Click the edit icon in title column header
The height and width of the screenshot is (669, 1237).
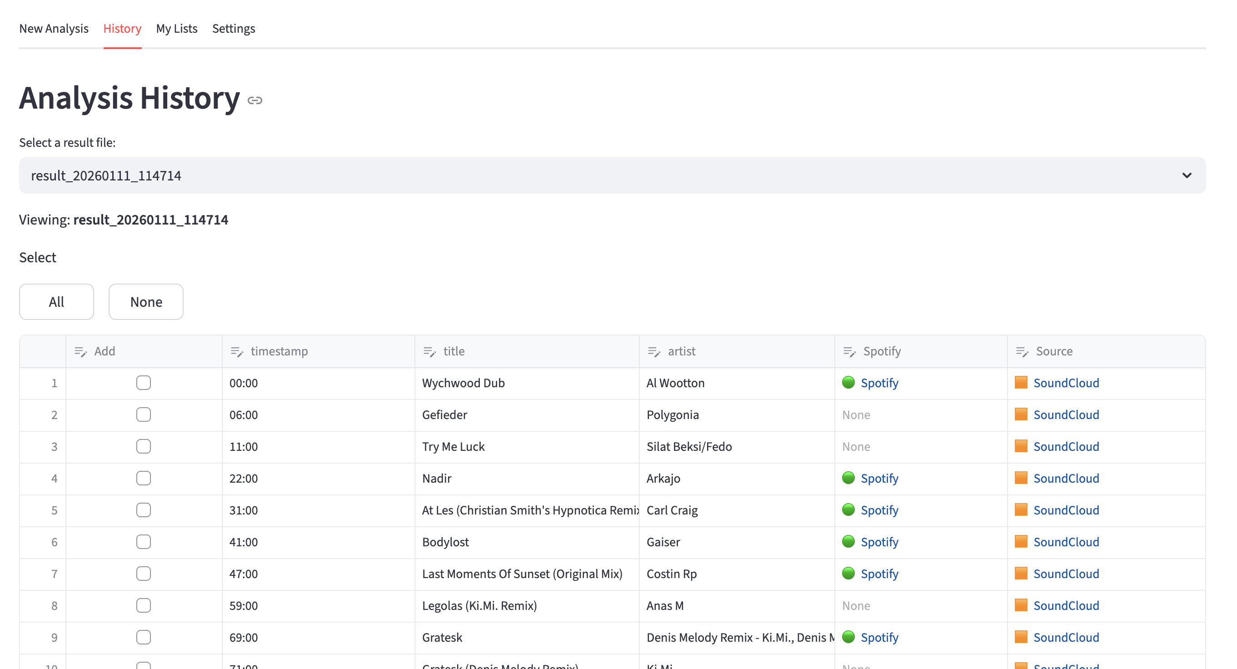429,352
